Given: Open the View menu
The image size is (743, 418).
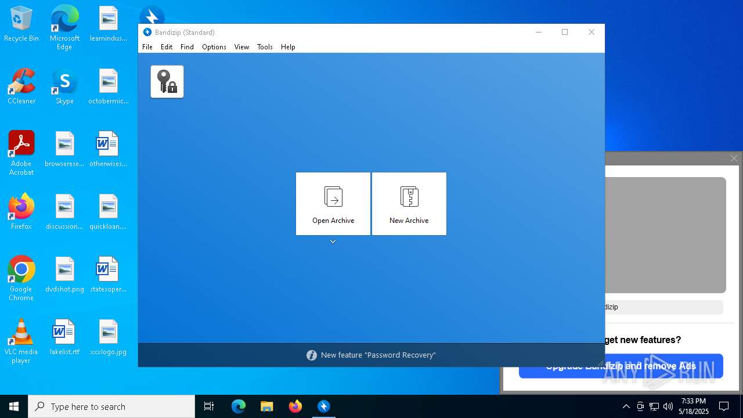Looking at the screenshot, I should coord(241,47).
